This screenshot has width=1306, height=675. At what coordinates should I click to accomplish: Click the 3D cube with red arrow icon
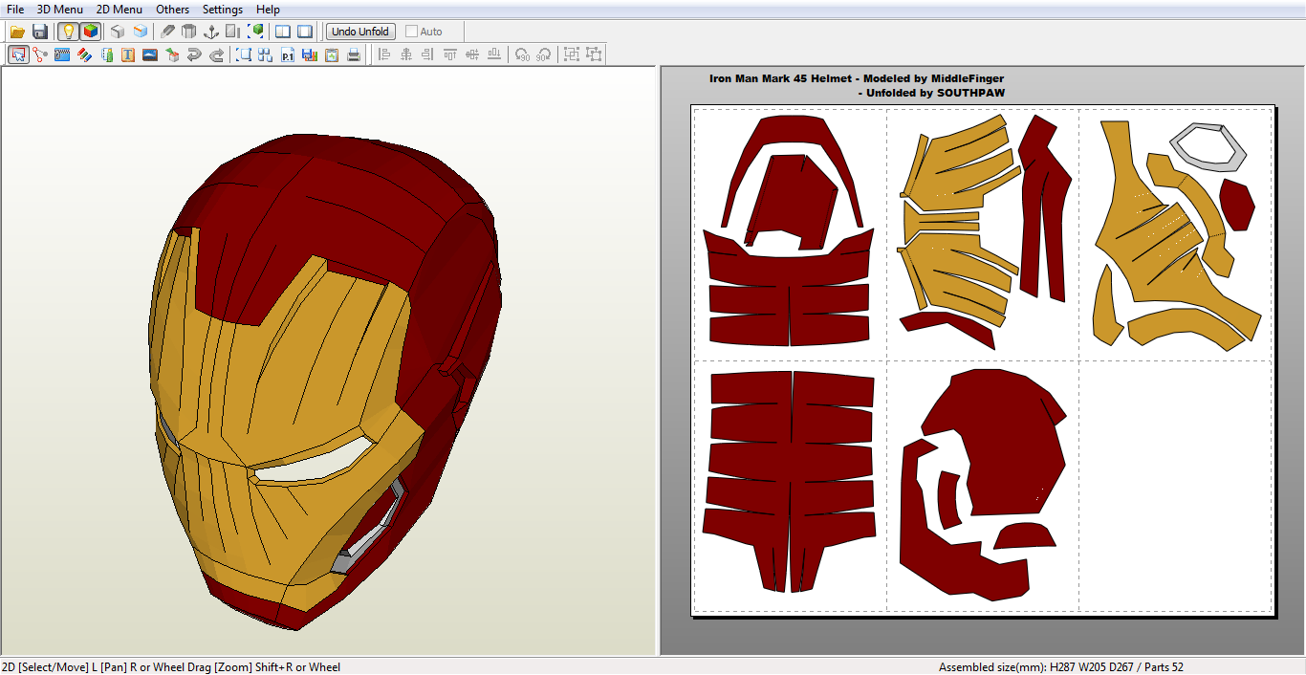tap(172, 54)
